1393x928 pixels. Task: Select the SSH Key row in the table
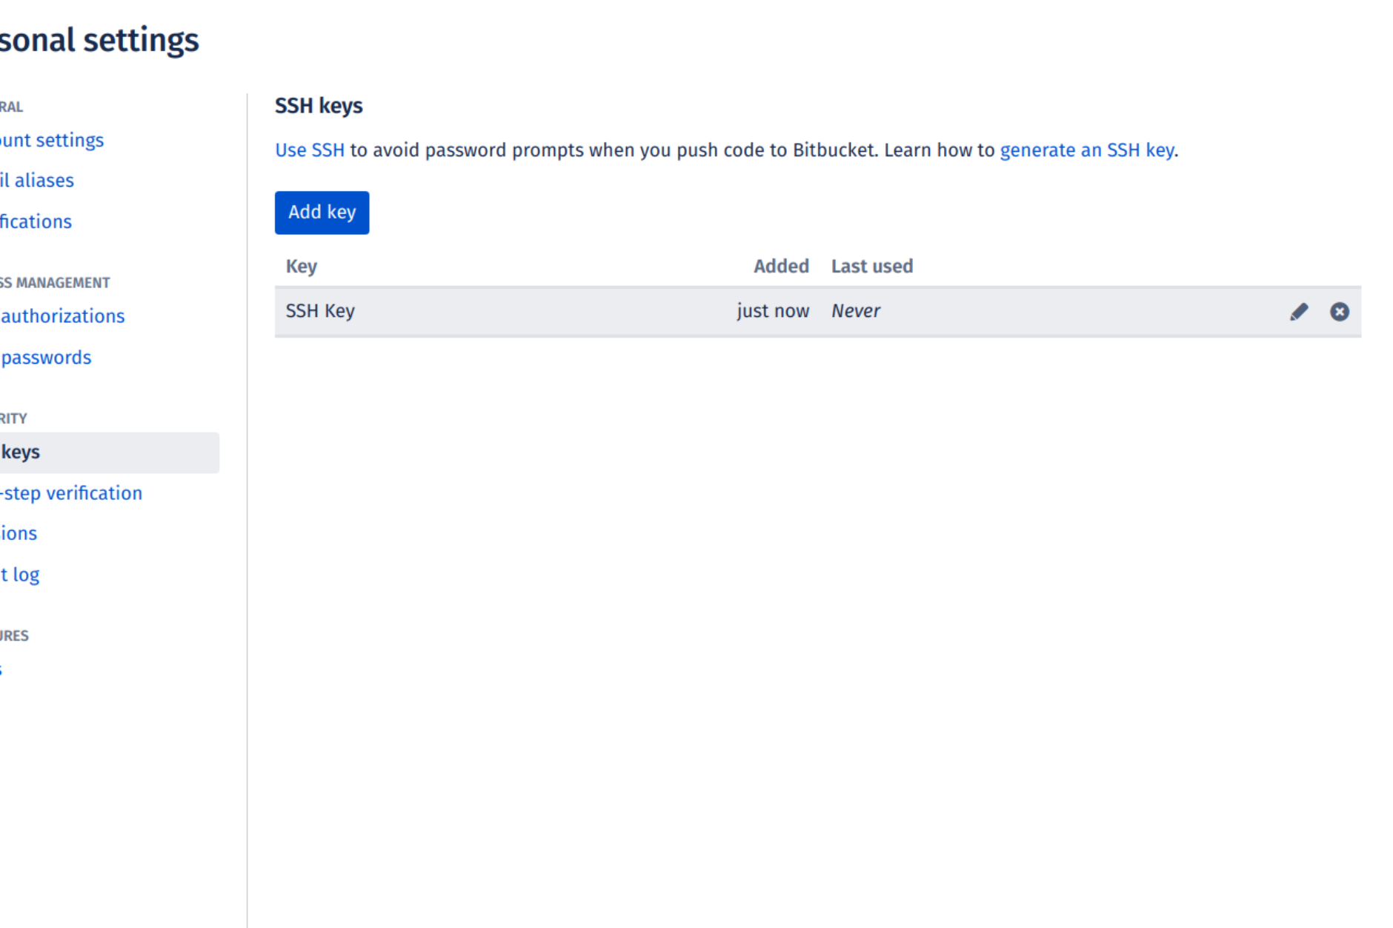coord(320,311)
